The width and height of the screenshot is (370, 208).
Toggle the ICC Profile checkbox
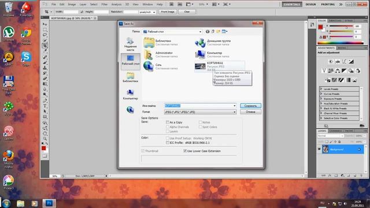tap(168, 143)
